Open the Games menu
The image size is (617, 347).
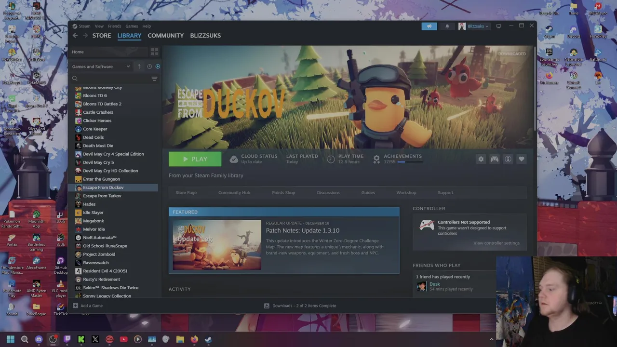132,26
